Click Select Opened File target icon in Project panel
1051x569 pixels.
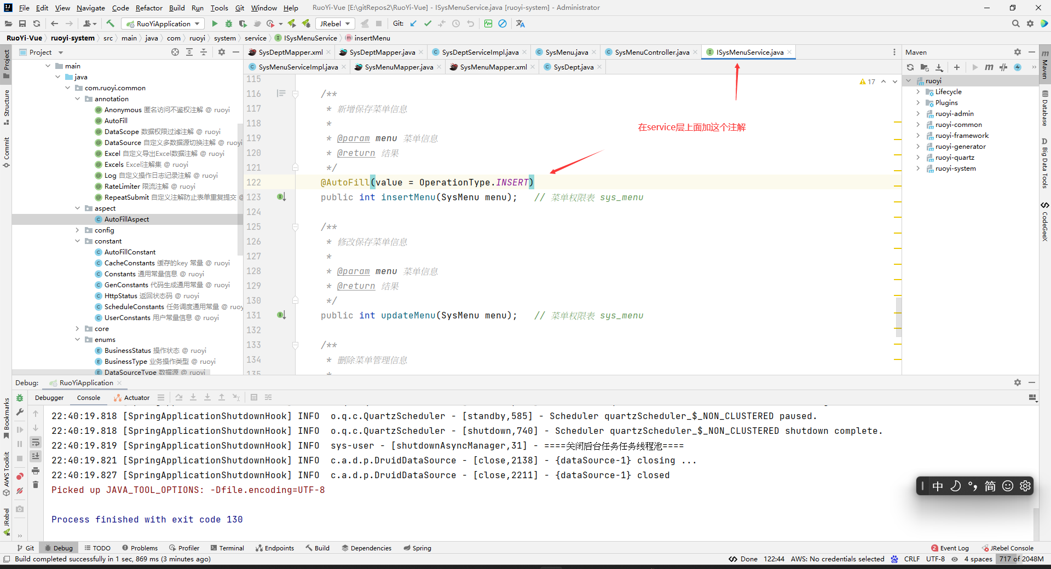pos(175,52)
